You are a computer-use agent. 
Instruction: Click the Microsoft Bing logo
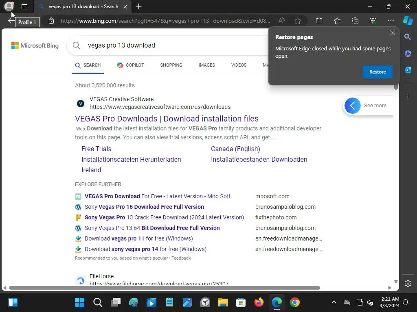35,45
